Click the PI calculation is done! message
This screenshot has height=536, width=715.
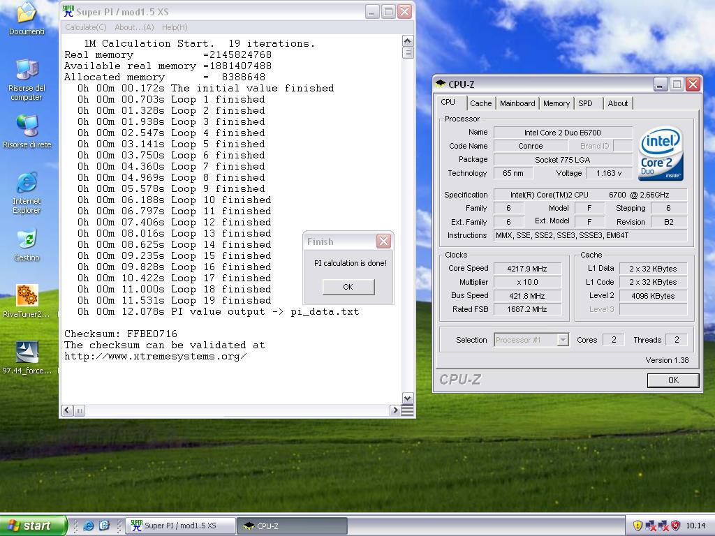pyautogui.click(x=351, y=263)
